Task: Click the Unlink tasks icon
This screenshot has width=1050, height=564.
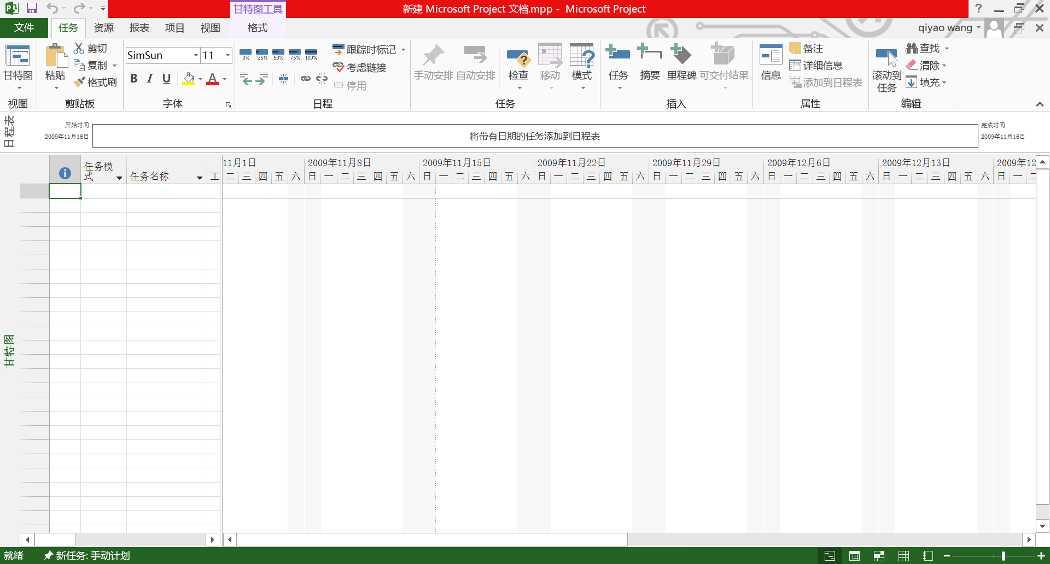Action: 322,79
